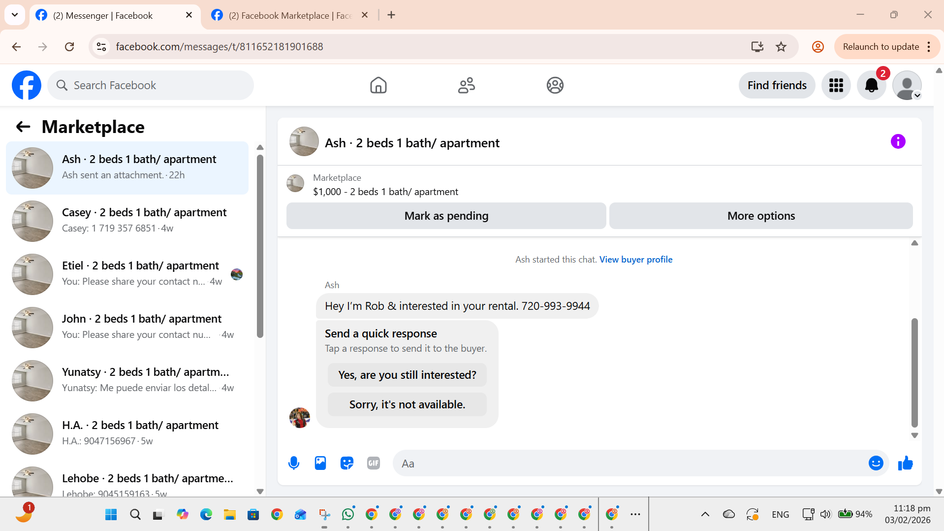Reload the page

click(x=69, y=47)
